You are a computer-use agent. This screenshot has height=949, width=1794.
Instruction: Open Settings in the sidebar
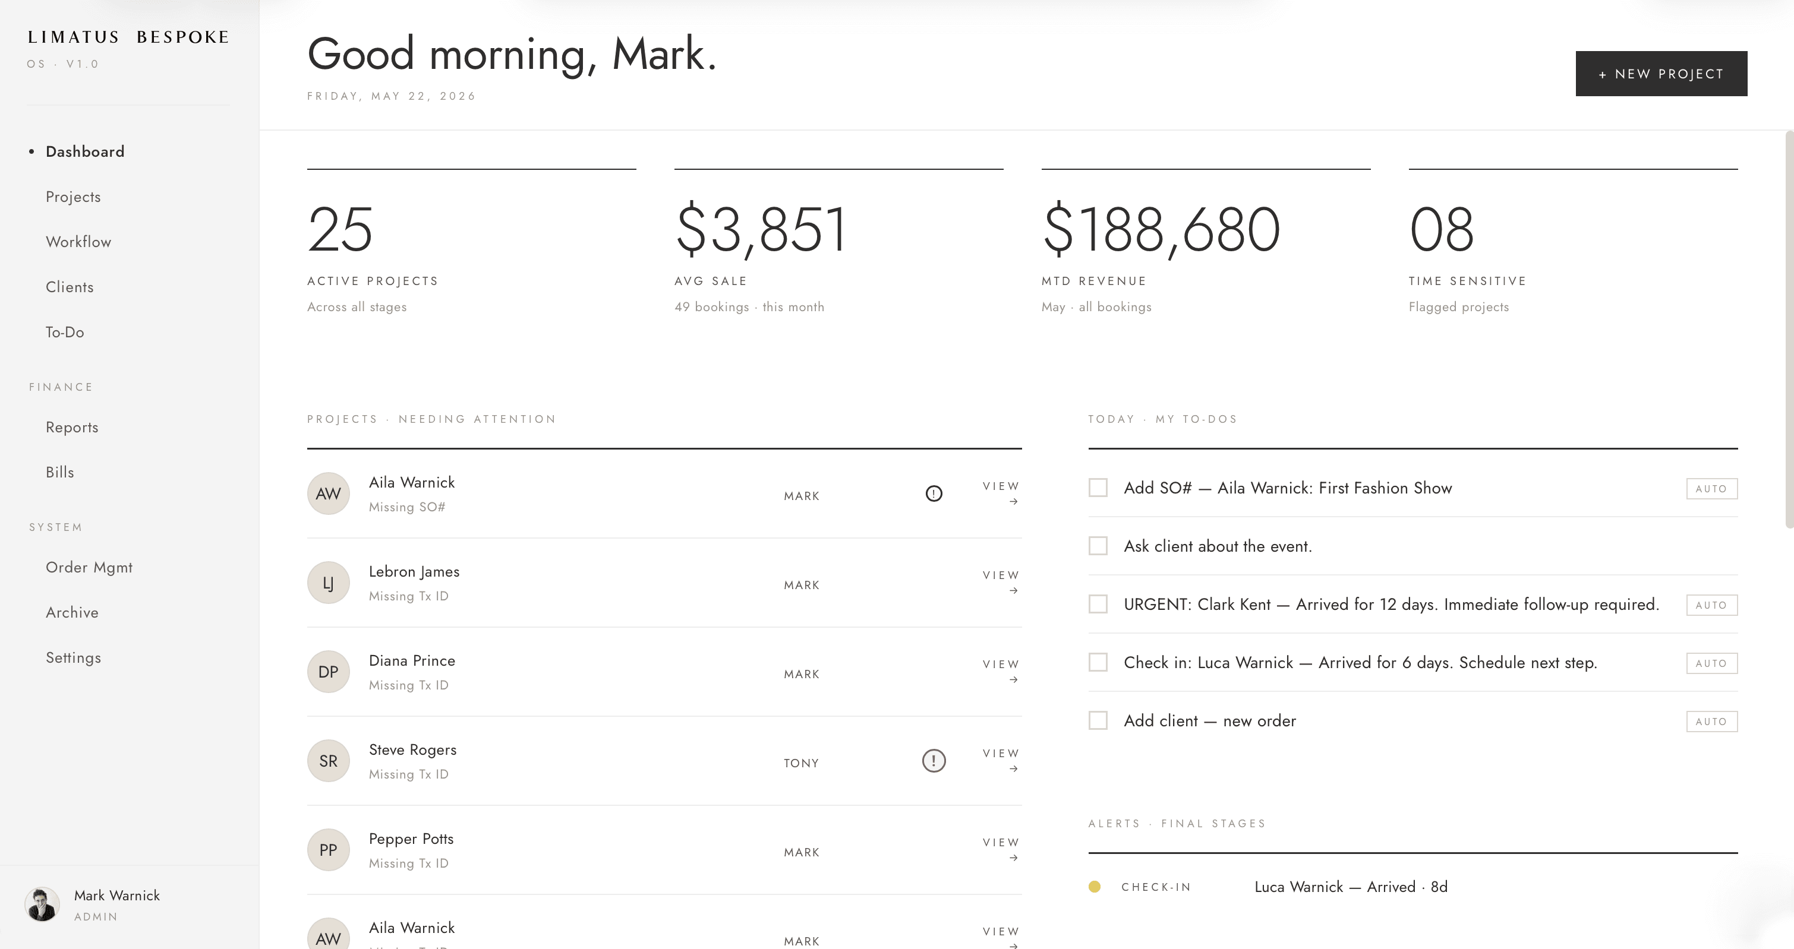point(73,658)
